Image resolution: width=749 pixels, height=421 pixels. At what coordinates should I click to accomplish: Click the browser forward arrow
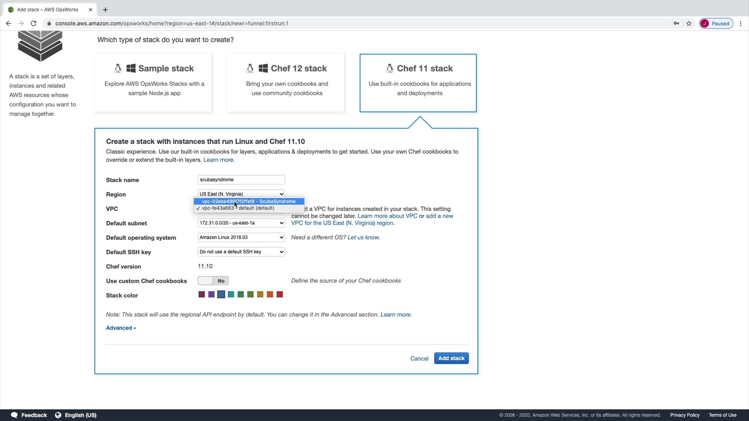(21, 23)
